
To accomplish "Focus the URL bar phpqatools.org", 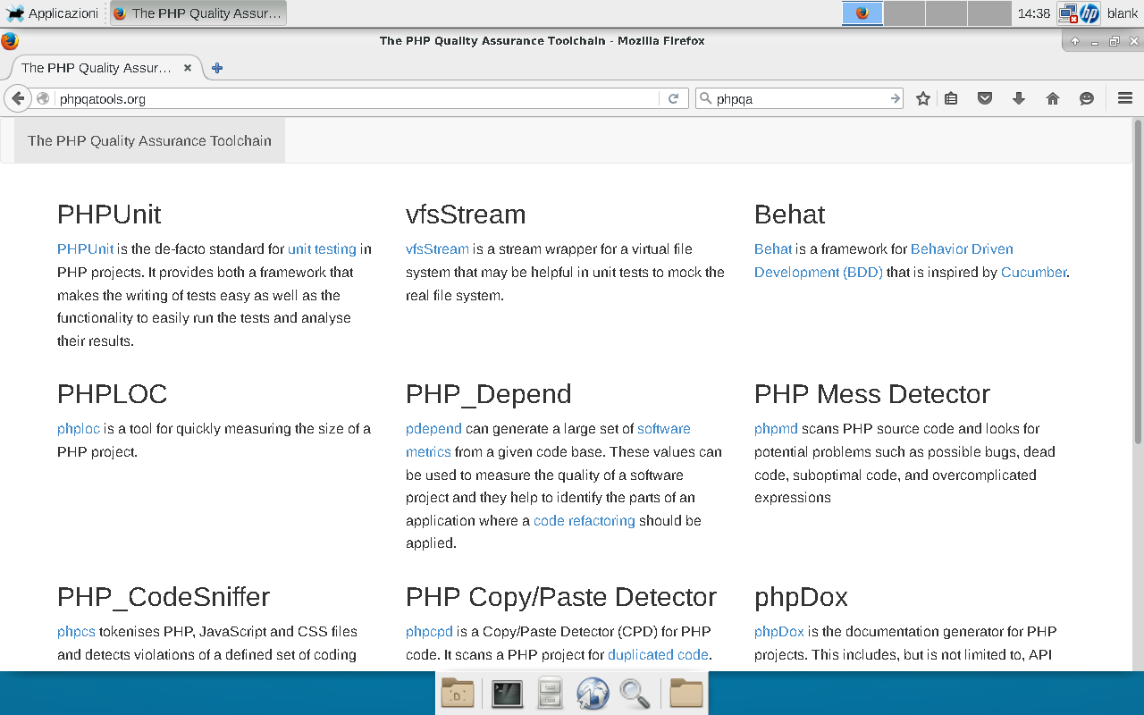I will pyautogui.click(x=357, y=98).
